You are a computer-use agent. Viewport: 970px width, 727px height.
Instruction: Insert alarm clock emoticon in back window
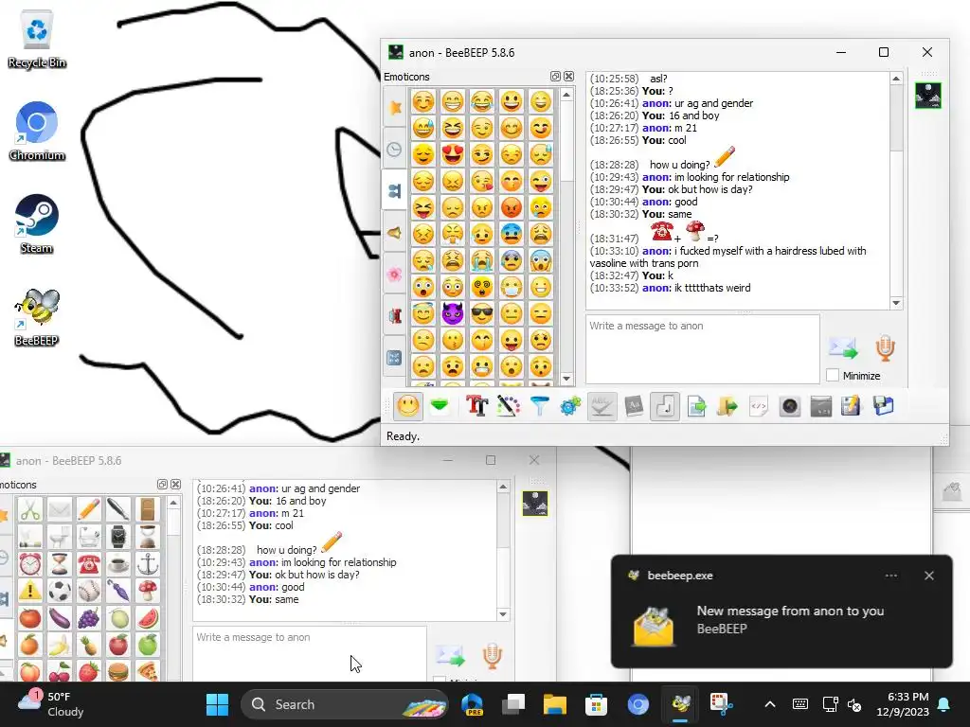tap(29, 563)
